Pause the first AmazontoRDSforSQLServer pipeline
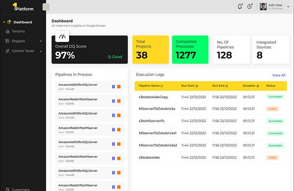The image size is (294, 191). point(114,87)
